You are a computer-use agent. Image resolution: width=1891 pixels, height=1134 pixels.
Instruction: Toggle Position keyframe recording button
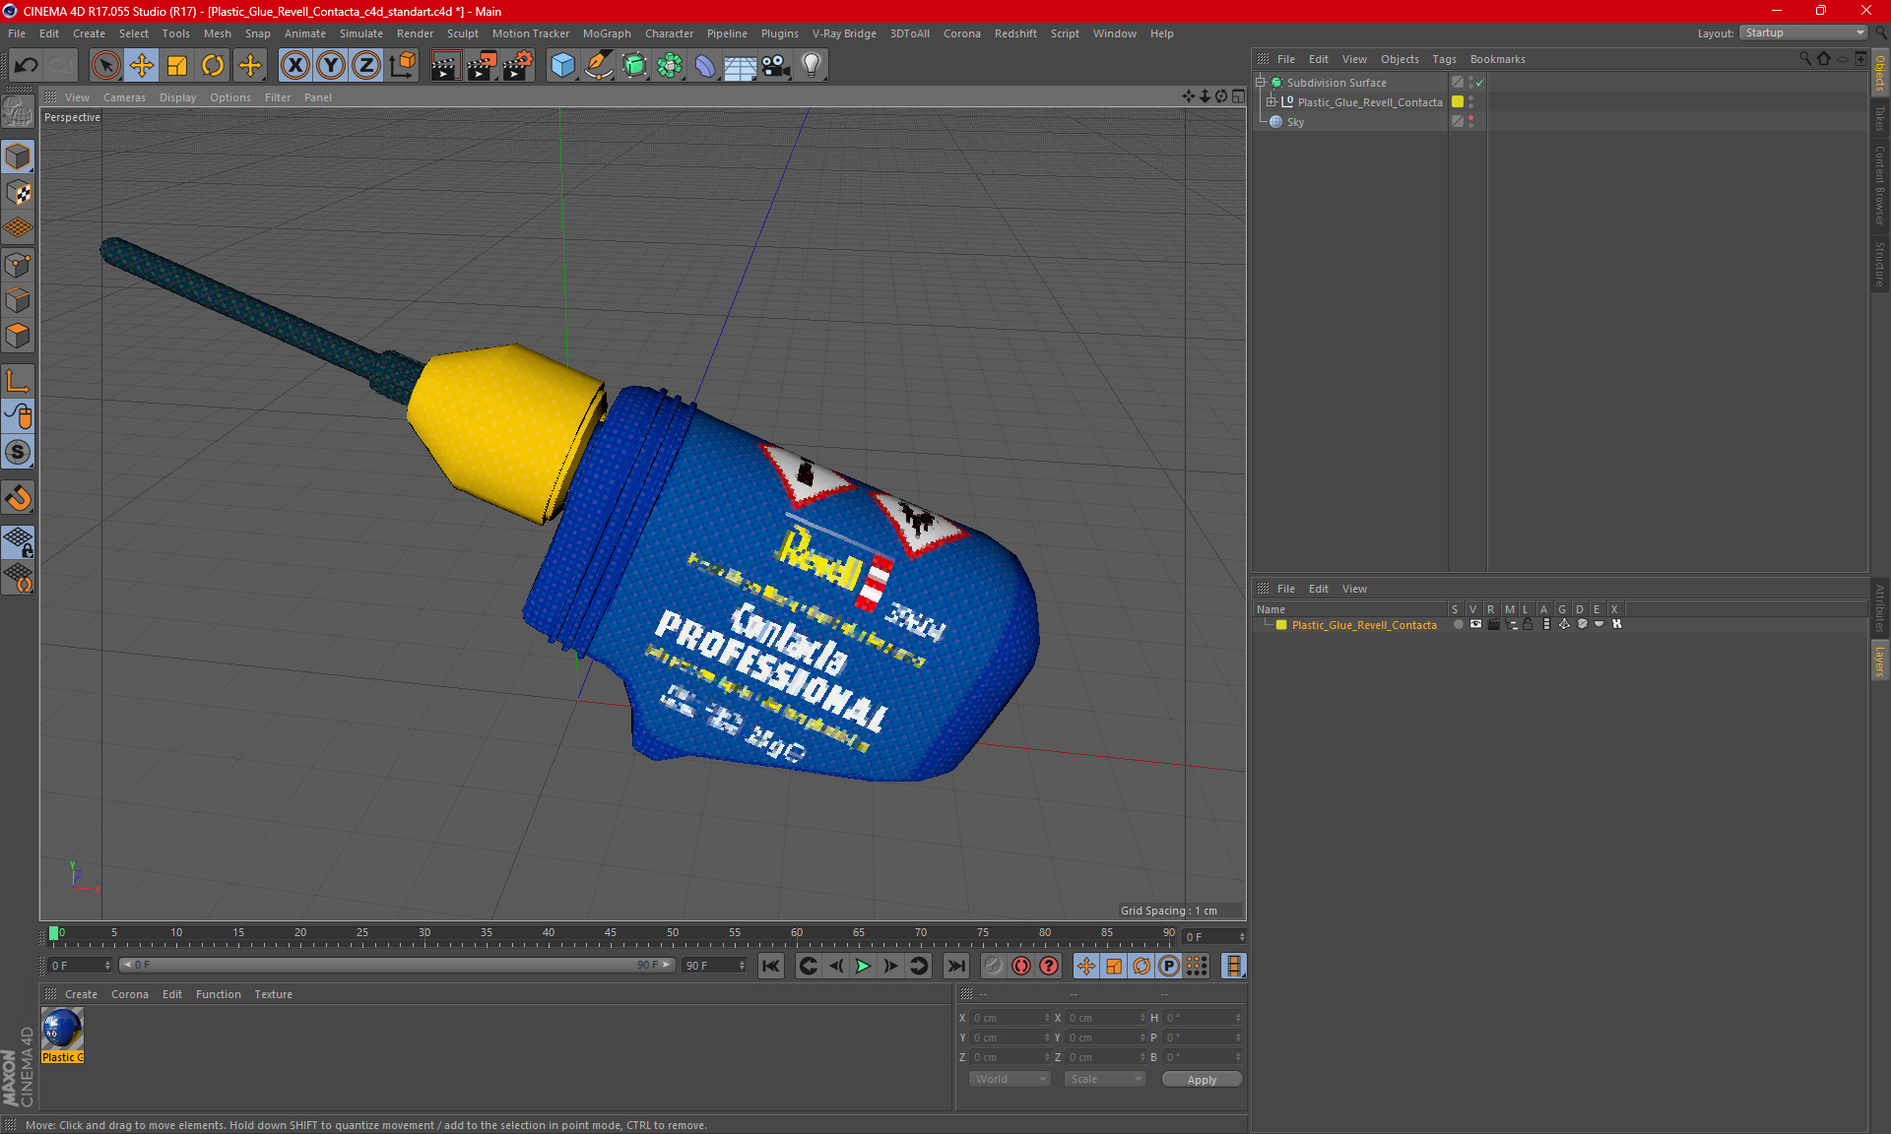click(x=1085, y=966)
